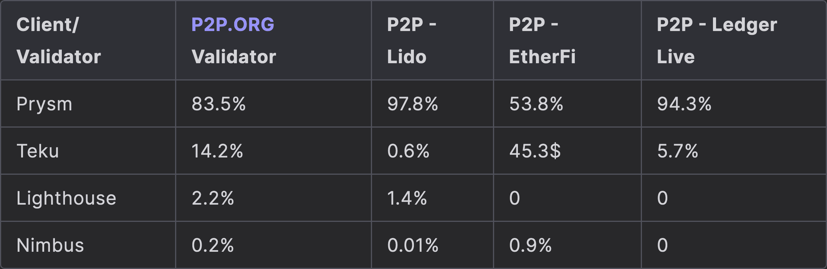Image resolution: width=827 pixels, height=269 pixels.
Task: Select the Nimbus row label
Action: [x=50, y=245]
